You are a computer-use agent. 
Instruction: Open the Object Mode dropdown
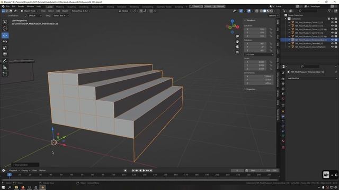tap(30, 11)
